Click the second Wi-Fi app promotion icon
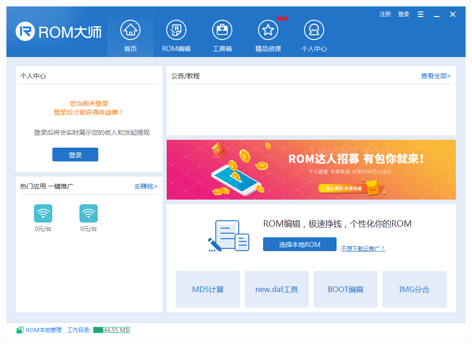 pyautogui.click(x=89, y=213)
